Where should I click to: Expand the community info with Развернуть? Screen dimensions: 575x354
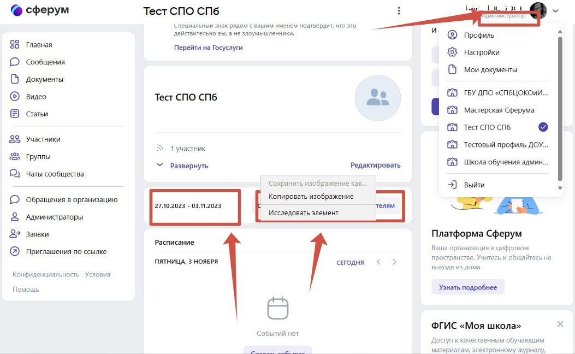point(189,166)
